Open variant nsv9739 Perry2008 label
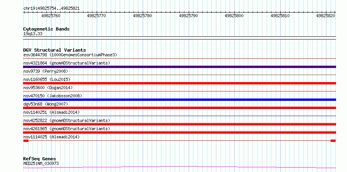This screenshot has width=347, height=172. (46, 71)
